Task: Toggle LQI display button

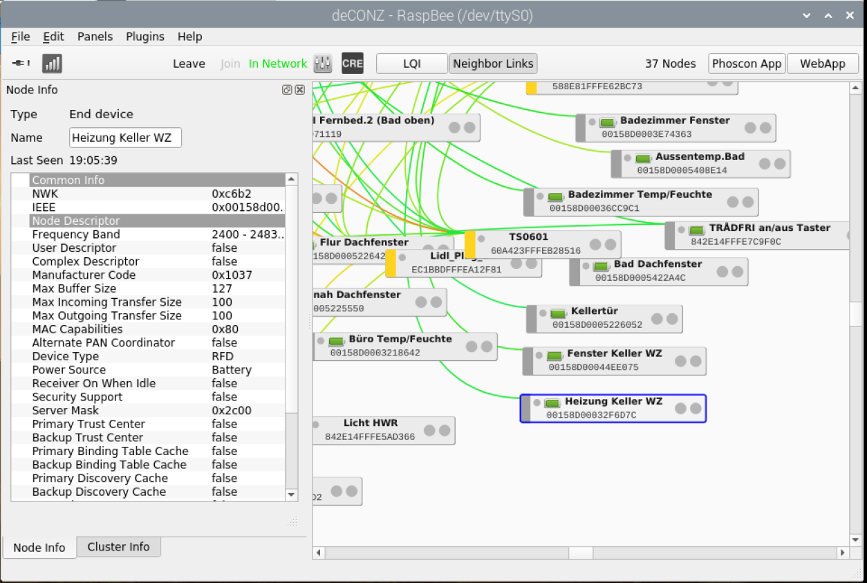Action: [x=412, y=64]
